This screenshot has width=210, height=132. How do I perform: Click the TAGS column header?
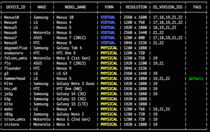pos(197,7)
